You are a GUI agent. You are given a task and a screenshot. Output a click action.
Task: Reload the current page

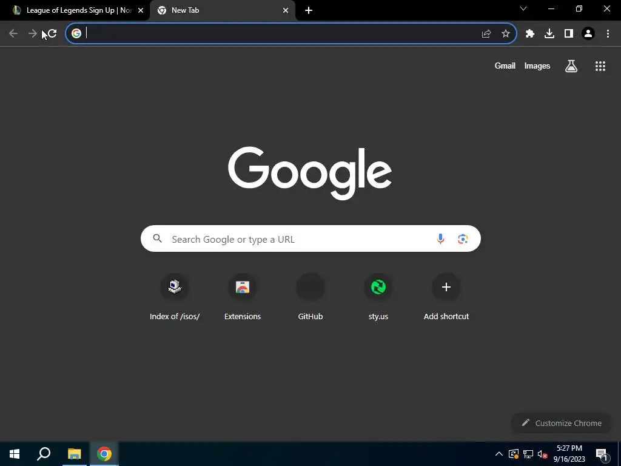tap(52, 34)
